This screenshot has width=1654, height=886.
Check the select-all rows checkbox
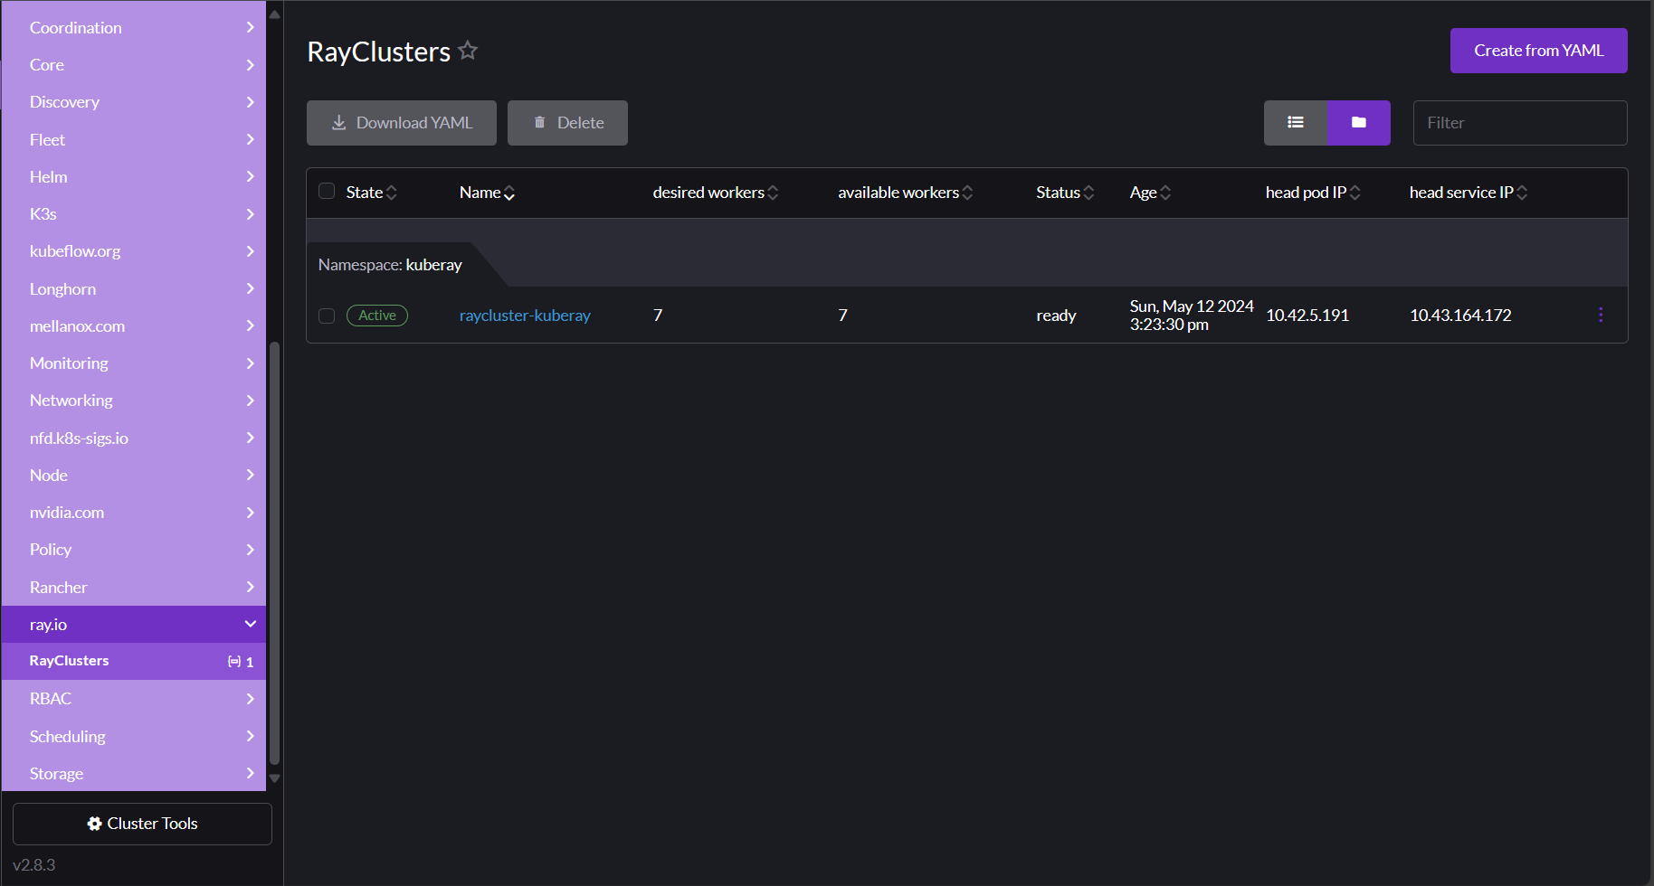(327, 192)
